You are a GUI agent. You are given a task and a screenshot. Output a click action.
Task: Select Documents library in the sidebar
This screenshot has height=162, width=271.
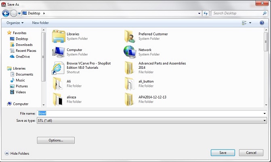coord(21,74)
